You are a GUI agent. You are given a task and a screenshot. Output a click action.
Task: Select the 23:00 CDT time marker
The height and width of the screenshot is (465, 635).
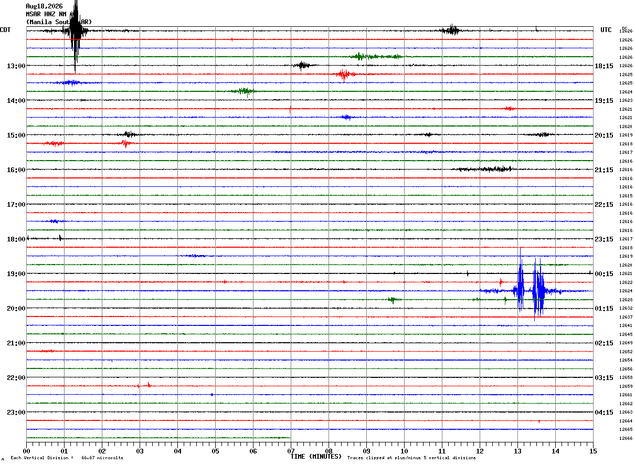point(16,413)
